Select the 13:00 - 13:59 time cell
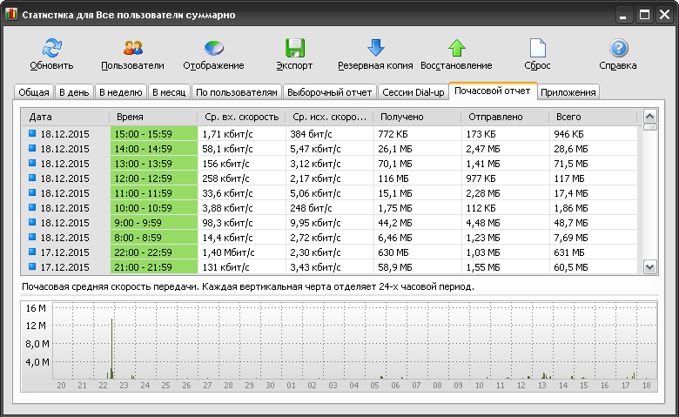679x417 pixels. 154,164
